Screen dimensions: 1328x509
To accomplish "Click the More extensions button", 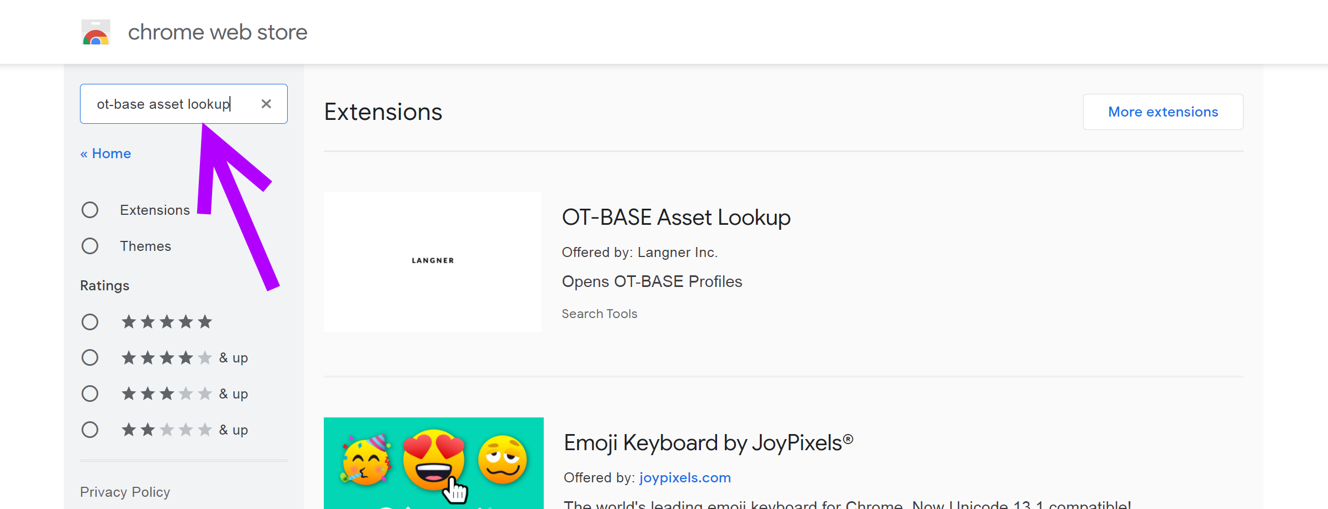I will [x=1163, y=112].
